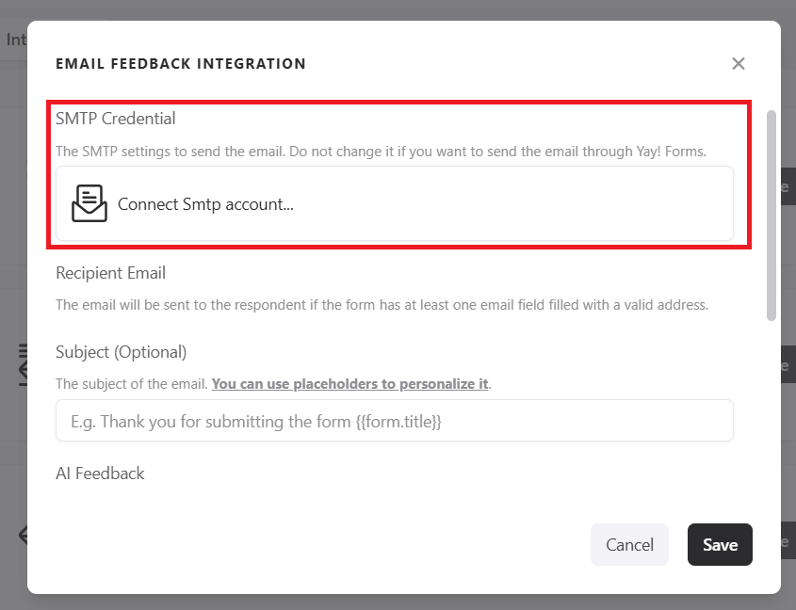Select the partially hidden Int tab

(15, 40)
